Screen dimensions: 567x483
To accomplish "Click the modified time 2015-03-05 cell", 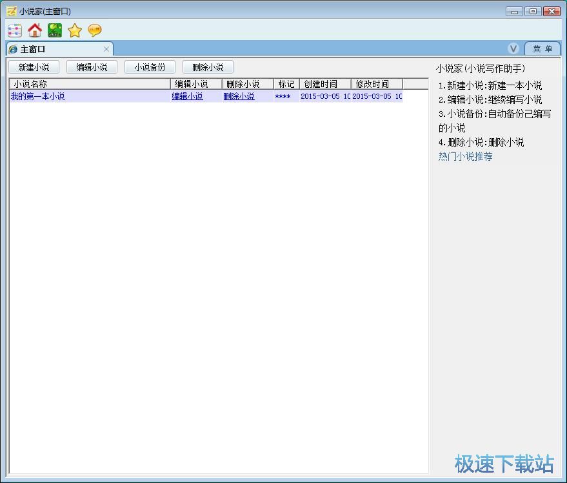I will pyautogui.click(x=377, y=96).
